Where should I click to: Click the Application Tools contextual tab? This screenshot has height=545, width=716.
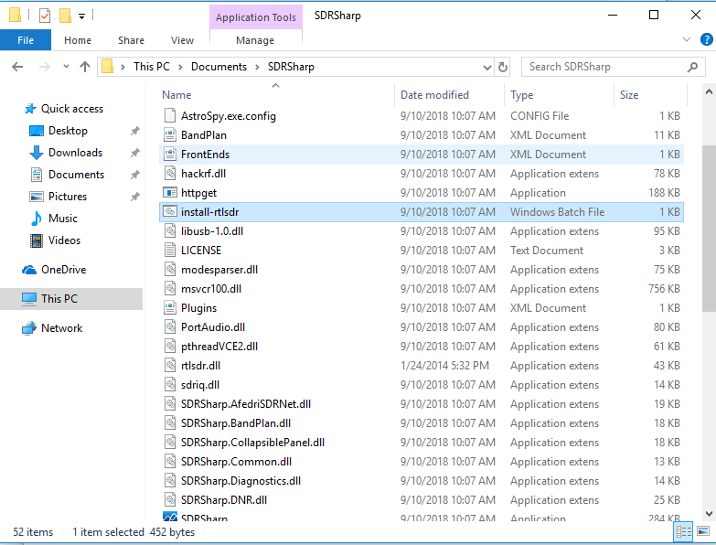(256, 17)
